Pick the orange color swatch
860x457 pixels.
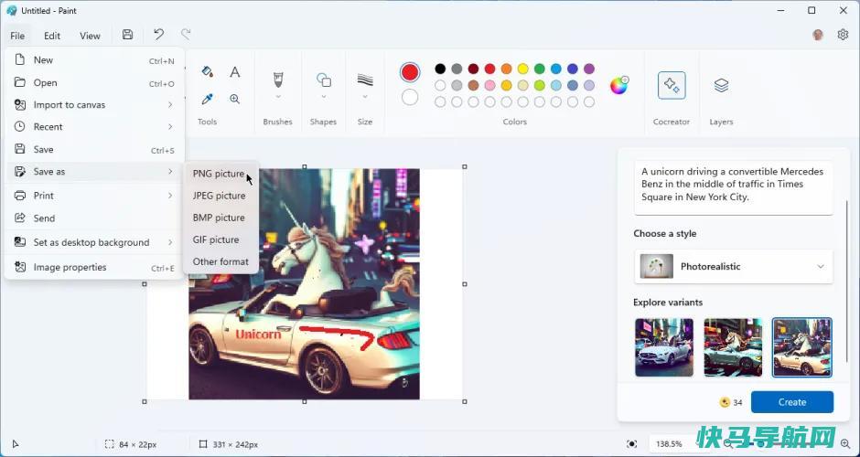click(506, 69)
